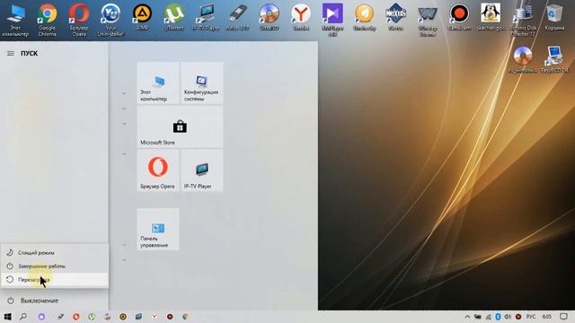This screenshot has height=323, width=575.
Task: Select the IP-TV Player desktop shortcut
Action: pos(206,17)
